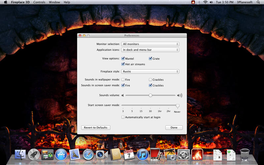
Task: Open Address Book in the dock
Action: pyautogui.click(x=115, y=154)
